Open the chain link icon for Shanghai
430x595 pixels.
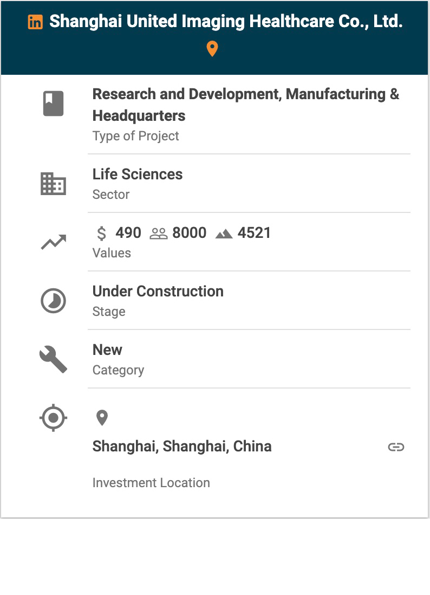(x=396, y=447)
